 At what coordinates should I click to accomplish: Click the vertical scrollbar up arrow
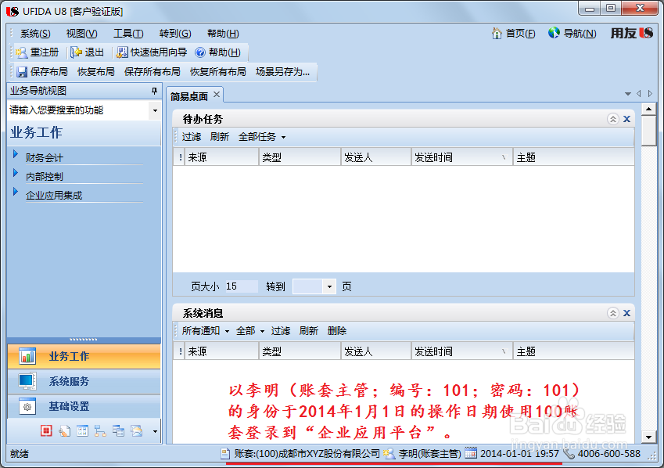(x=648, y=110)
